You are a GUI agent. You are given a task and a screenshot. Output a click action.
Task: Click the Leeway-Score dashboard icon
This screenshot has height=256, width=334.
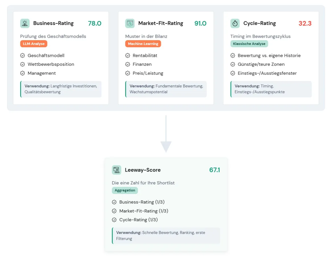(x=116, y=170)
